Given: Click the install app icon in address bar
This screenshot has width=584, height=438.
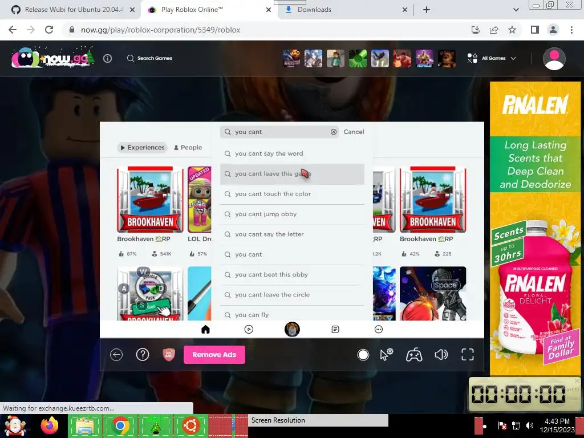Looking at the screenshot, I should pyautogui.click(x=476, y=30).
